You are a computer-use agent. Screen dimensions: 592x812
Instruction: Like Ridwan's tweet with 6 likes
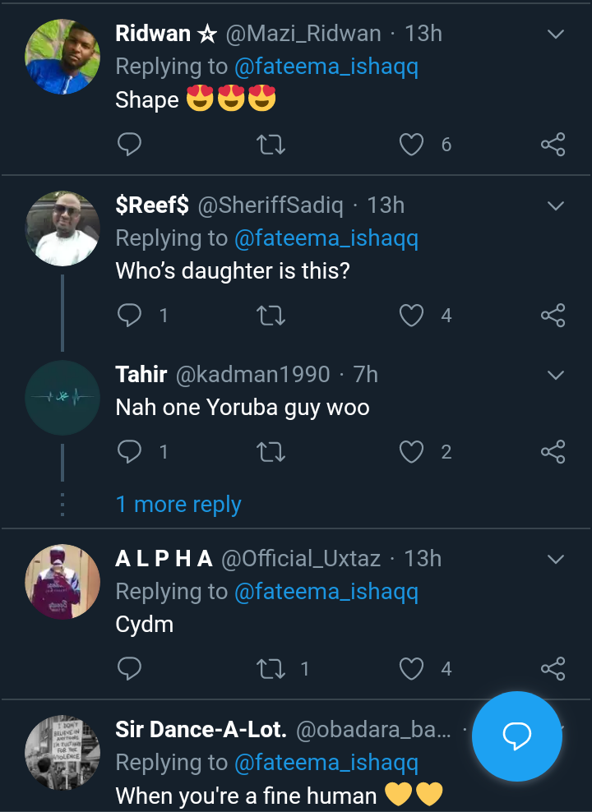[411, 145]
